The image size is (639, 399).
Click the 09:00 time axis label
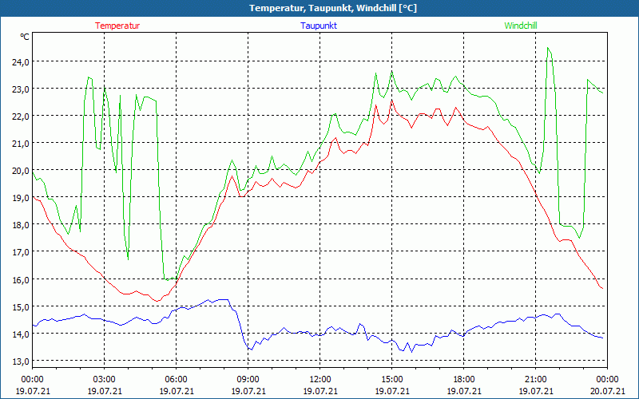(248, 380)
